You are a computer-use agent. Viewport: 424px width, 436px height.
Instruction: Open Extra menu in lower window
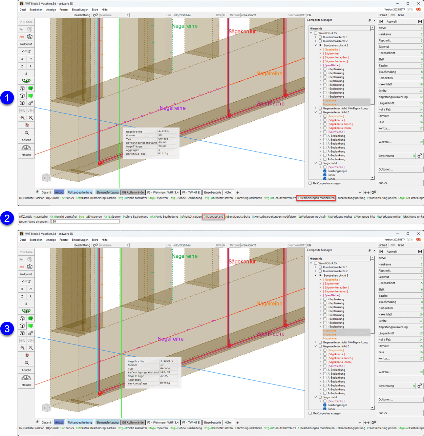(95, 240)
